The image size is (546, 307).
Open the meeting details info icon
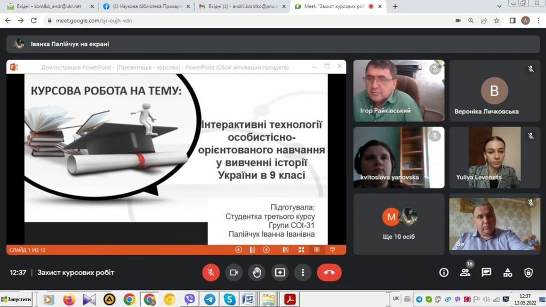(x=444, y=272)
